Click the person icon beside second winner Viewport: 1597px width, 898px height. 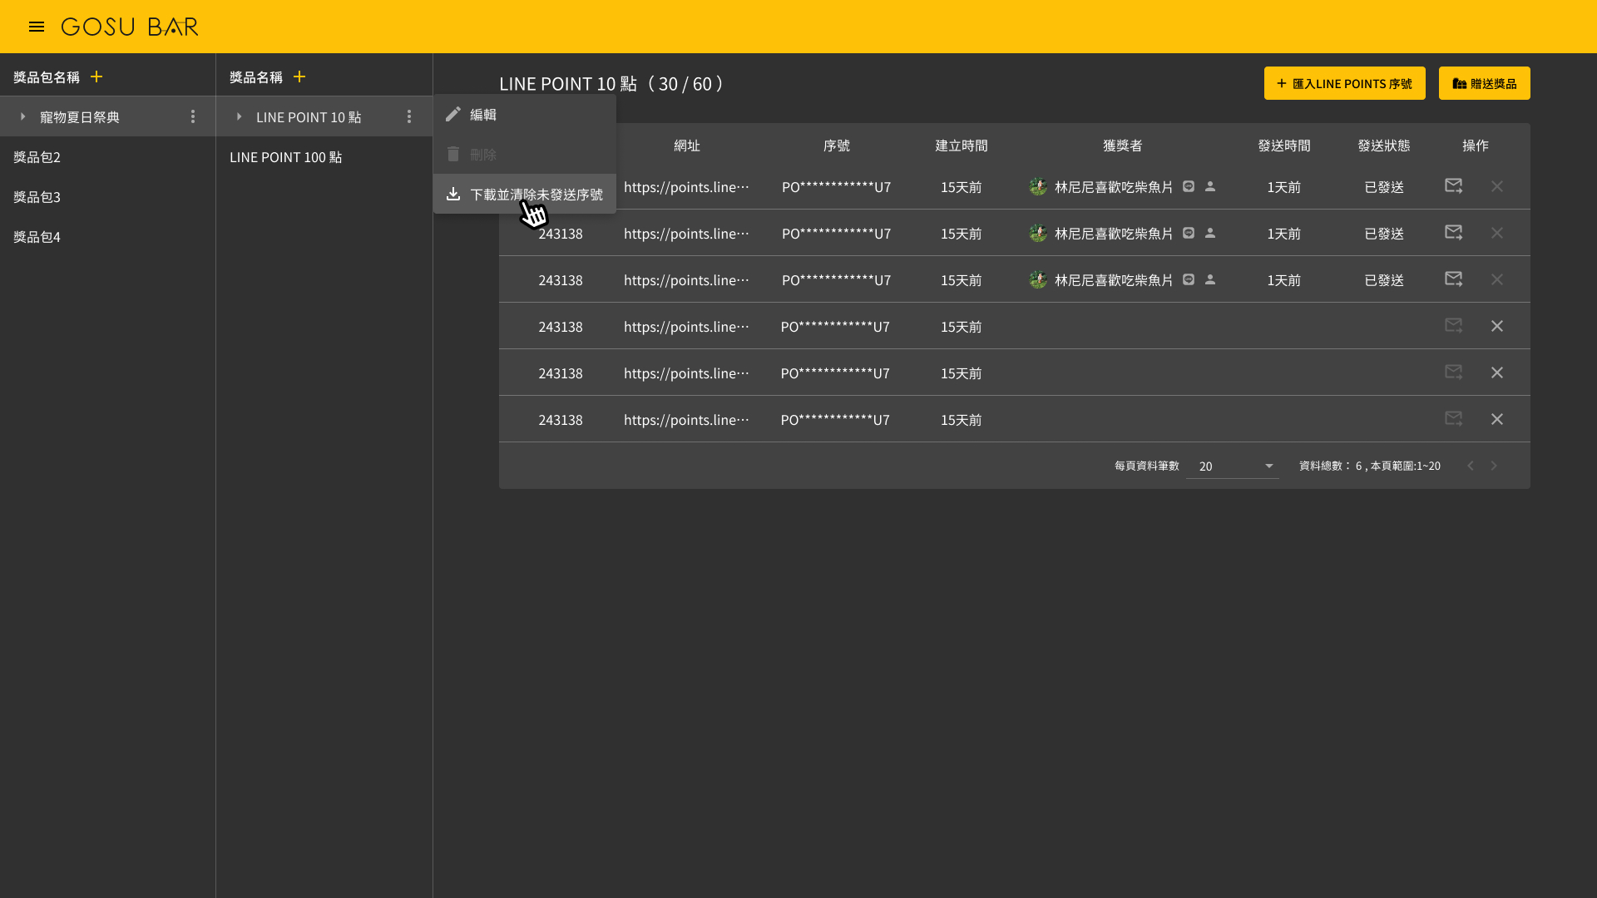pyautogui.click(x=1210, y=233)
